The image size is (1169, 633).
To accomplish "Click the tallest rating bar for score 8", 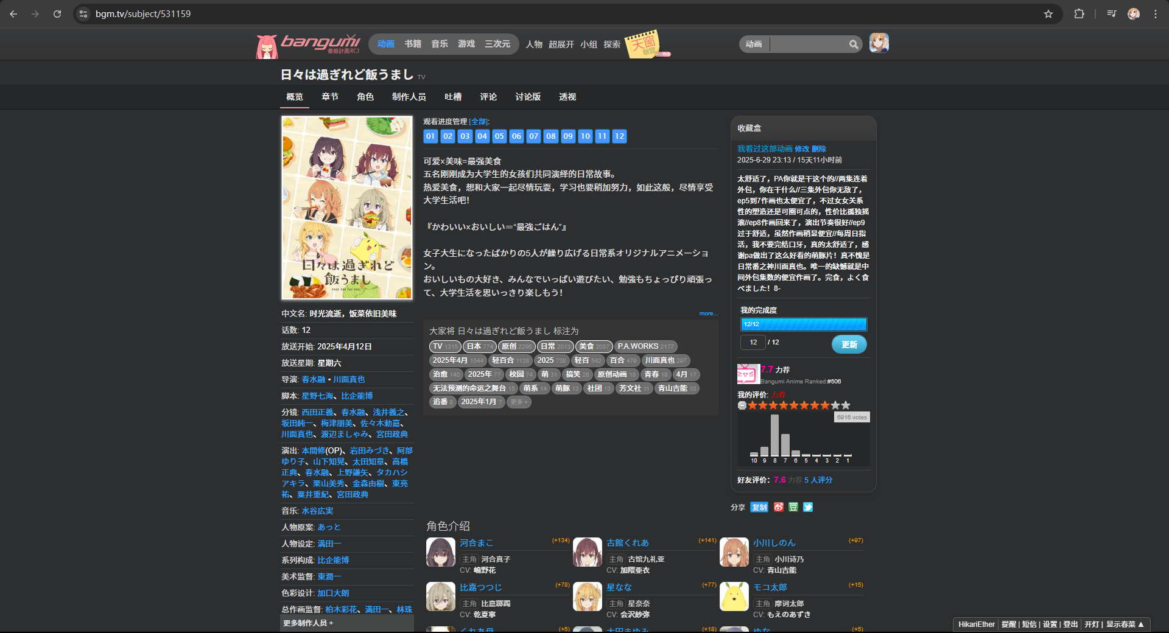I will pyautogui.click(x=774, y=435).
